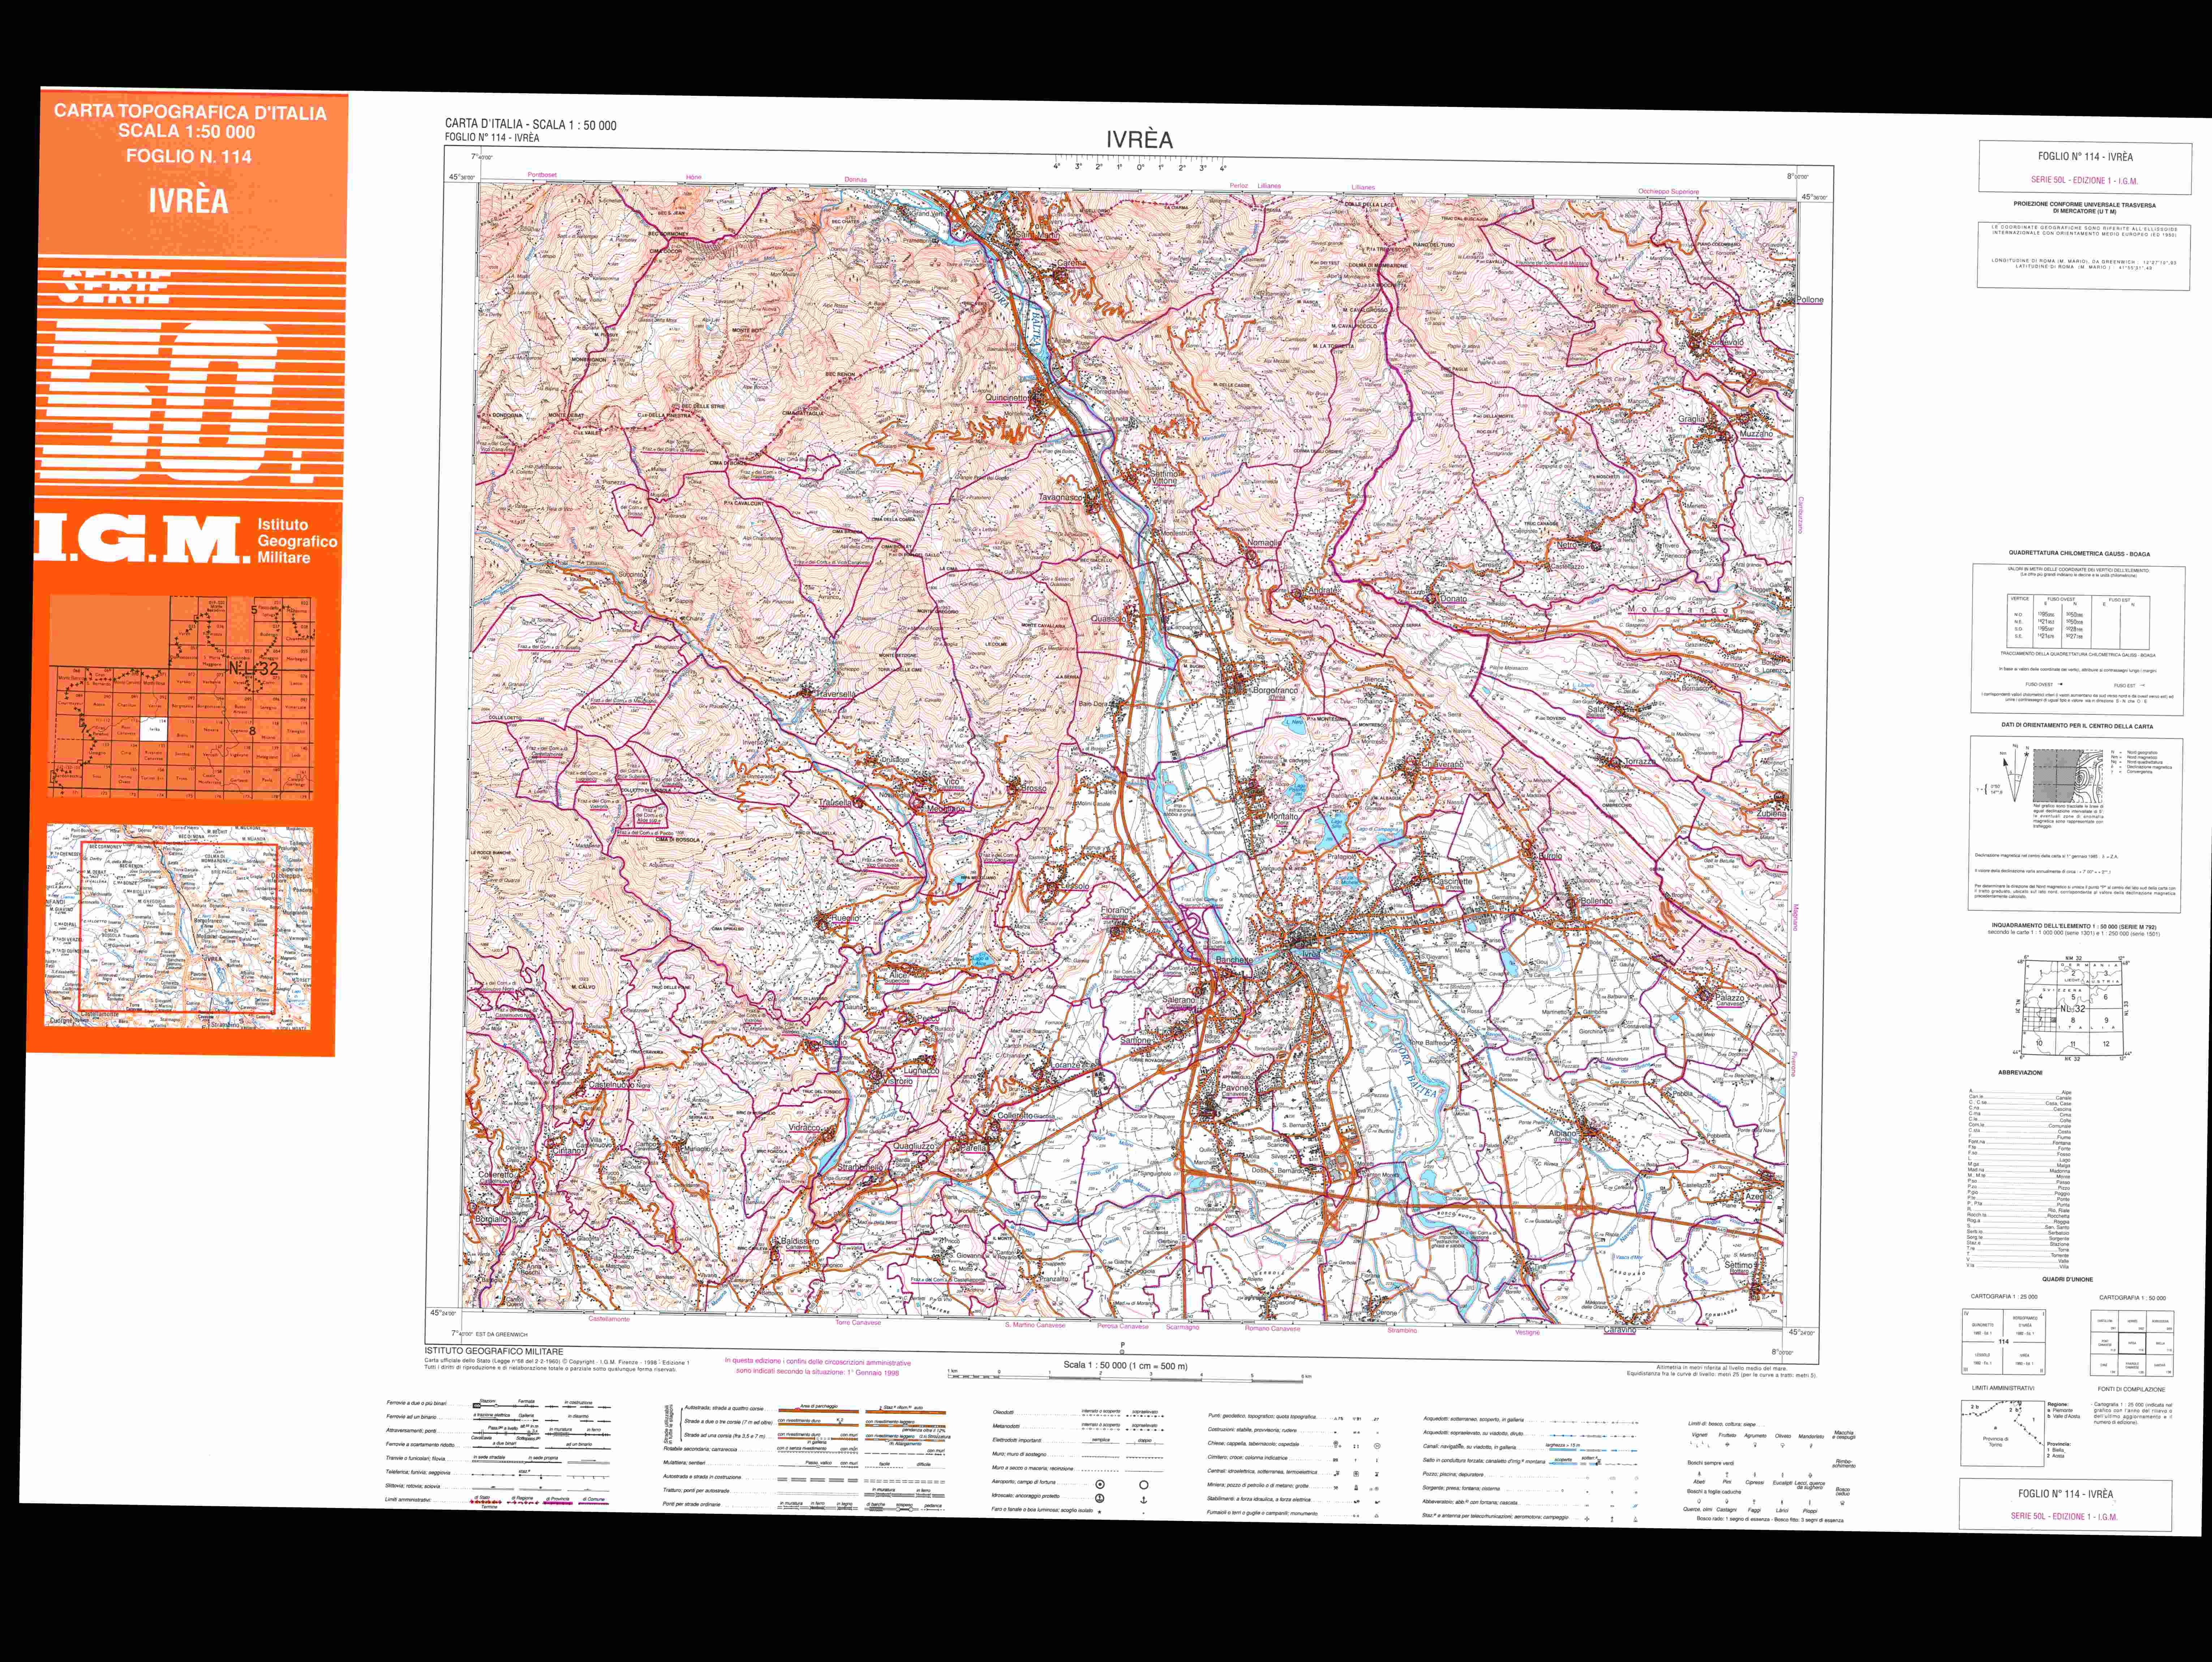The height and width of the screenshot is (1662, 2212).
Task: Click the place name "Borgiallo" on the map
Action: [492, 1220]
